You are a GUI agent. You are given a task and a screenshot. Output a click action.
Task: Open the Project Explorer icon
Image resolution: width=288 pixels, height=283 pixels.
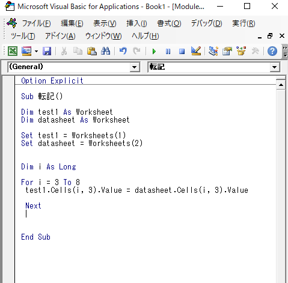213,51
